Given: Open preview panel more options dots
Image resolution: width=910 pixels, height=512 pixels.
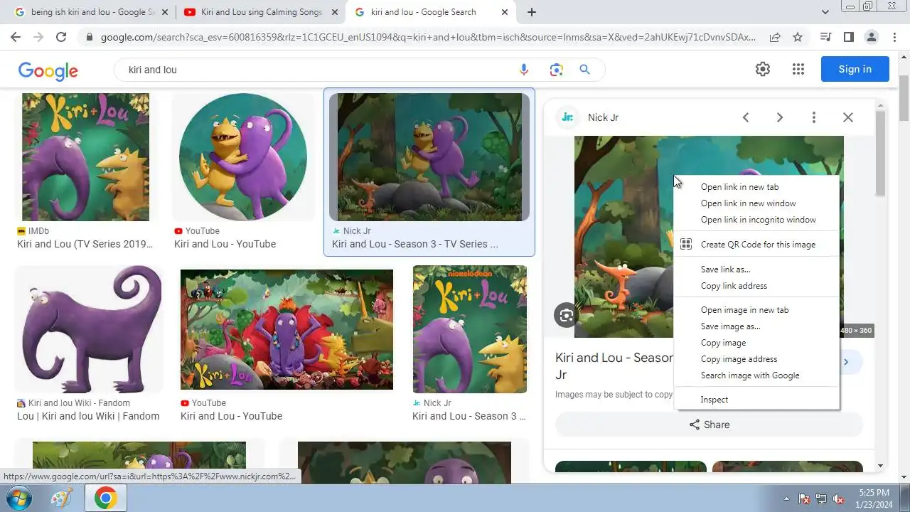Looking at the screenshot, I should 814,117.
